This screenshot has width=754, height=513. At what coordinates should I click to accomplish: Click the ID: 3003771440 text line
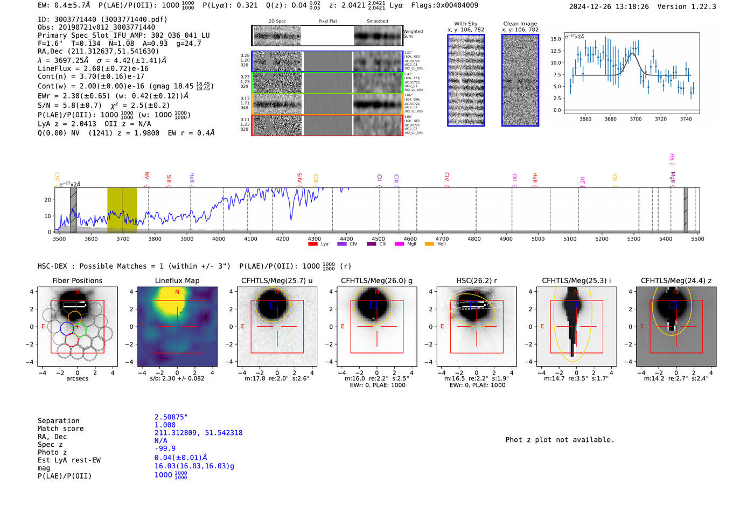(x=102, y=19)
